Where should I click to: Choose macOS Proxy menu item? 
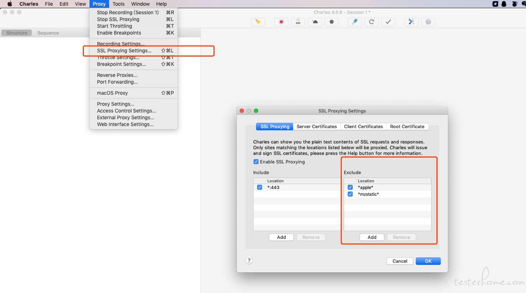(133, 93)
